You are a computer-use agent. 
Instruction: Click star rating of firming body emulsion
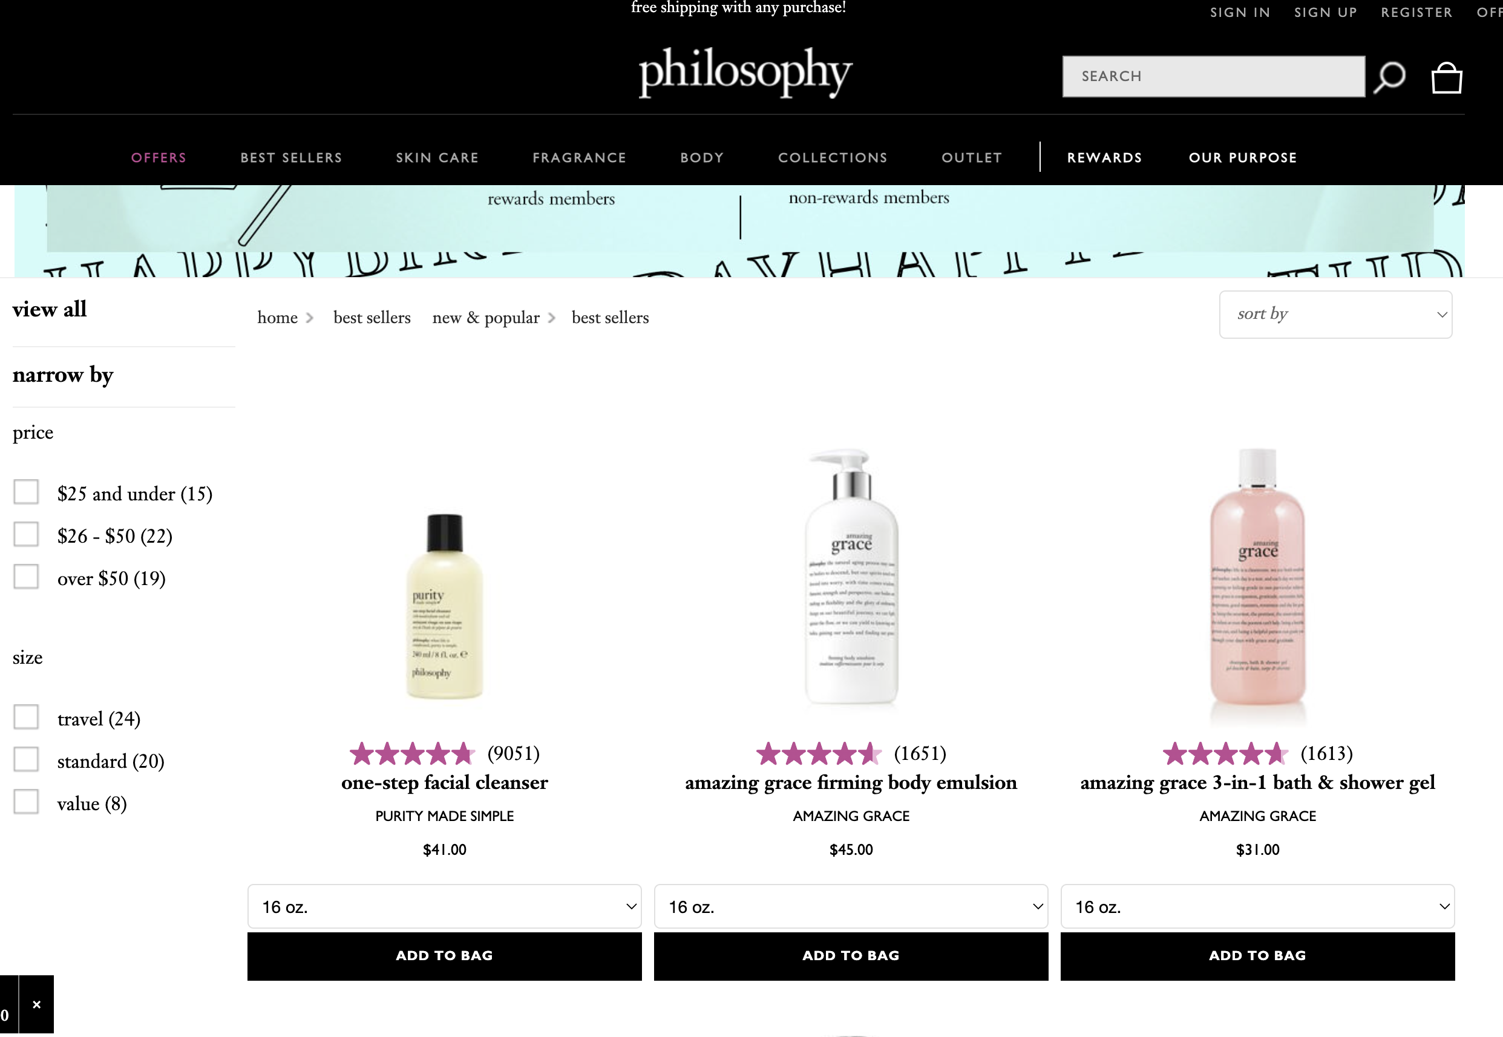[819, 754]
